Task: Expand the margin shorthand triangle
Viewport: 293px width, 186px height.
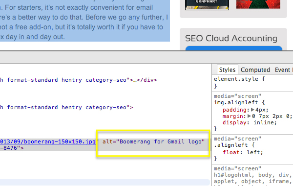Action: click(249, 116)
